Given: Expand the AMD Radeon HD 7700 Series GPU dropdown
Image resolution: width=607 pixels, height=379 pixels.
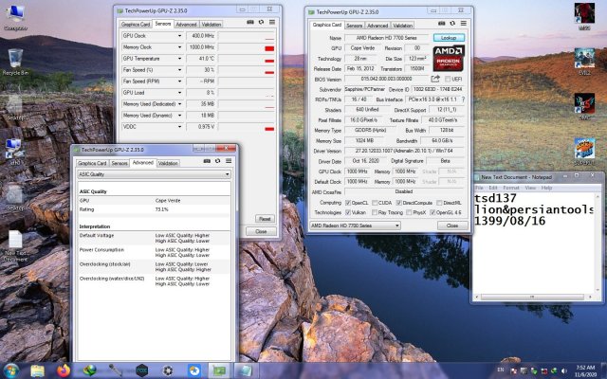Looking at the screenshot, I should [x=396, y=226].
